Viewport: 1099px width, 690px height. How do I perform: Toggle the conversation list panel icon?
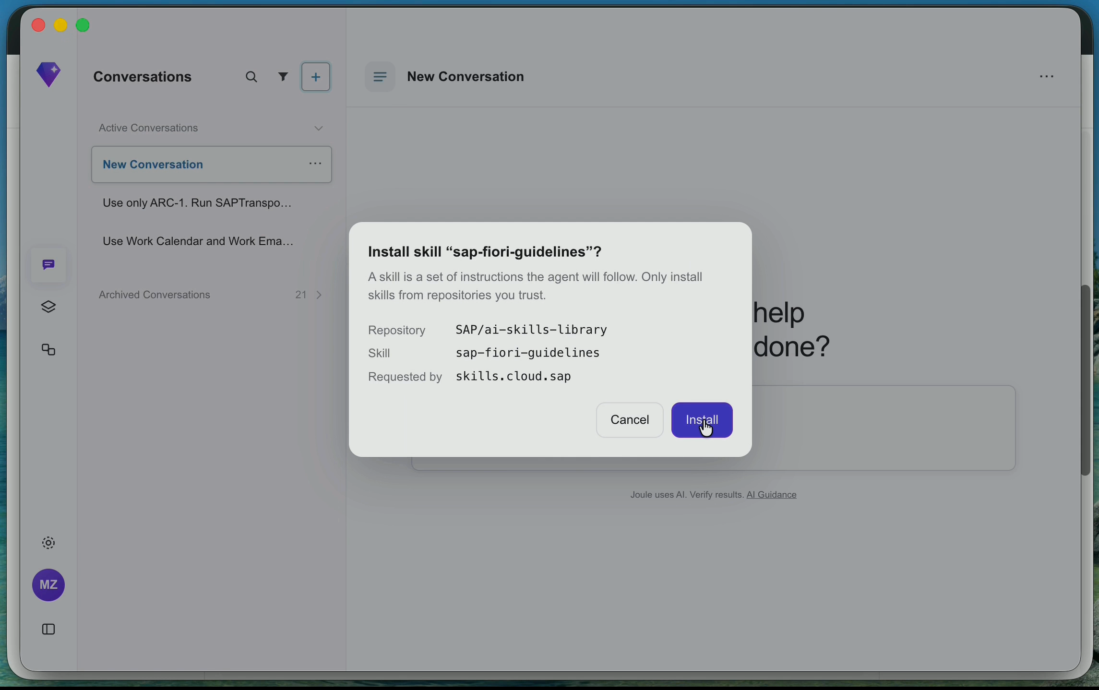(x=380, y=77)
